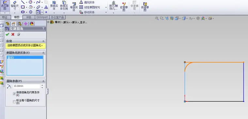Select the Text sketch tool

(x=46, y=7)
